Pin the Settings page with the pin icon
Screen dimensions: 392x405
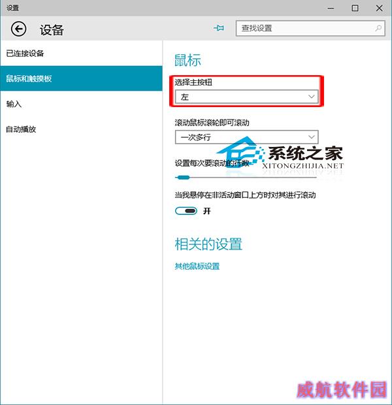click(219, 28)
